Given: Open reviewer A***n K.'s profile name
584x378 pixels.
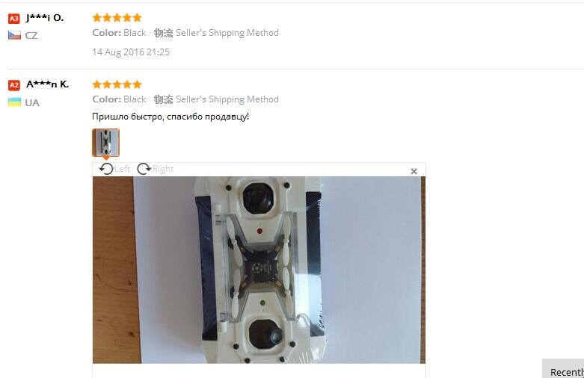Looking at the screenshot, I should pos(47,84).
